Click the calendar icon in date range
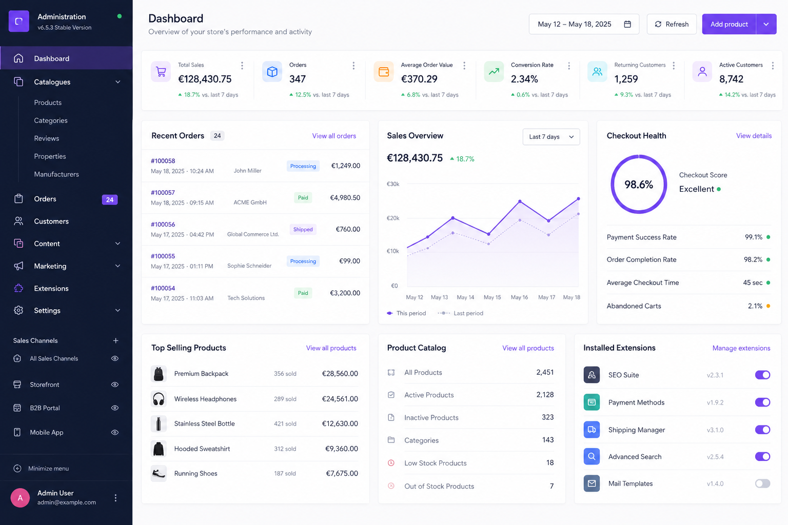 pos(627,24)
